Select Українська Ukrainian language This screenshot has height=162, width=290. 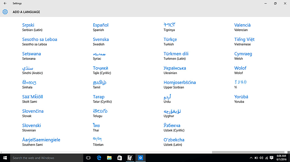point(175,70)
